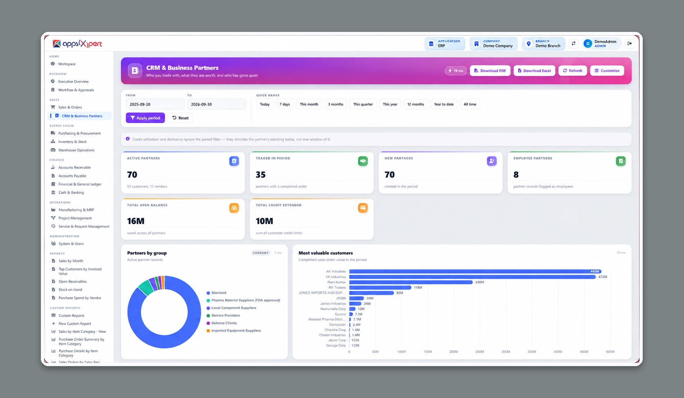This screenshot has height=398, width=684.
Task: Click the From date field 2025-09-30
Action: pyautogui.click(x=155, y=105)
